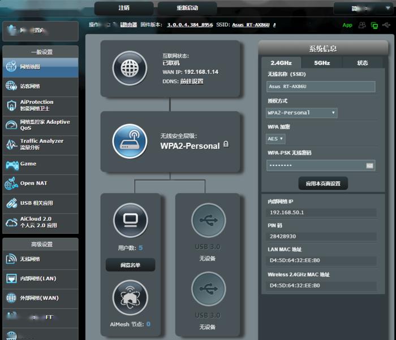Click the 重新启动 reboot button

pyautogui.click(x=187, y=8)
